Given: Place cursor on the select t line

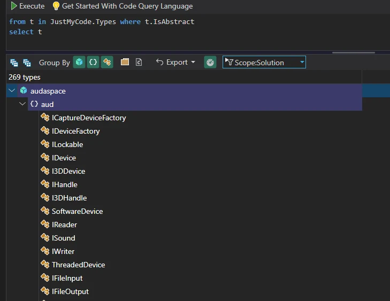Looking at the screenshot, I should (25, 32).
